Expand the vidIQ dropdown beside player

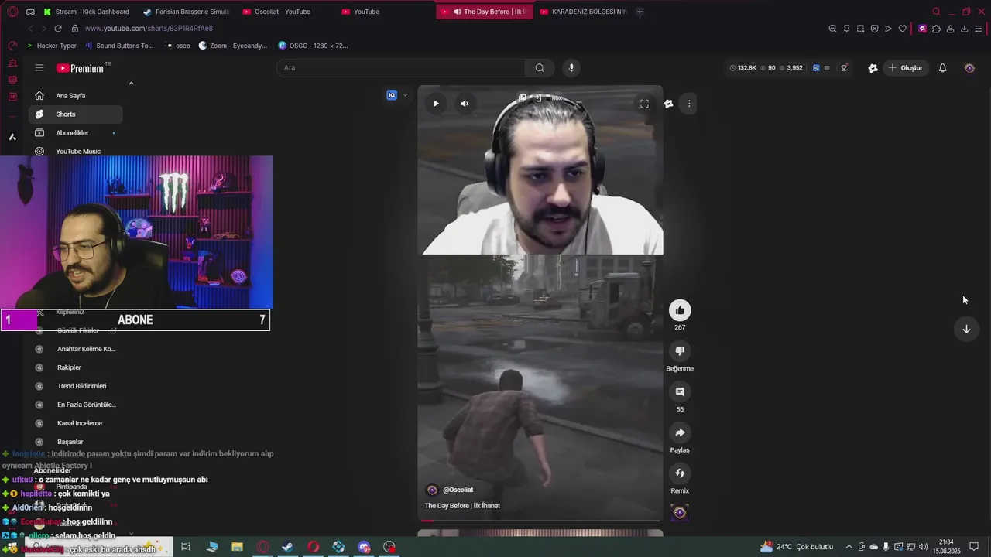click(x=405, y=95)
